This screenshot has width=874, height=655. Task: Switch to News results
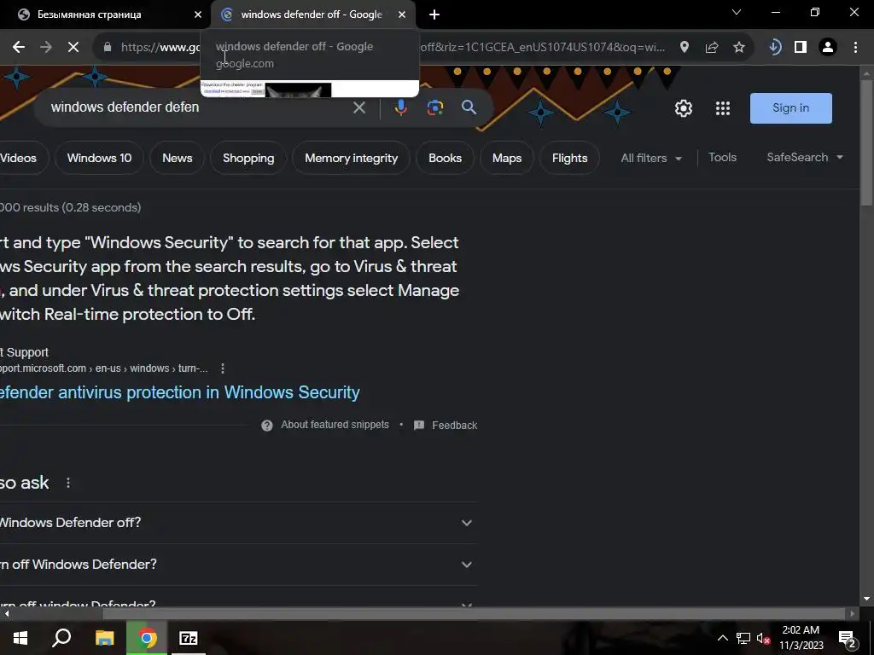(x=178, y=158)
